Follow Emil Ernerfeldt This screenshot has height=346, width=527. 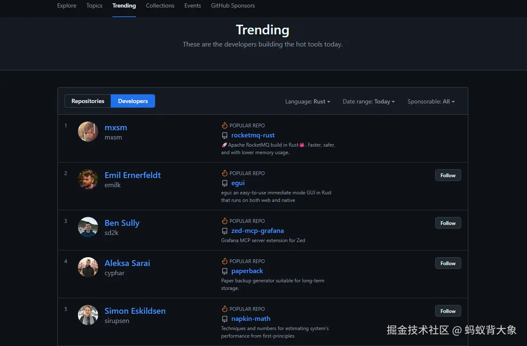click(x=448, y=176)
